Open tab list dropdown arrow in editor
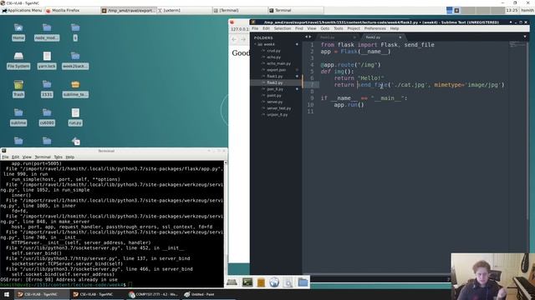 525,37
